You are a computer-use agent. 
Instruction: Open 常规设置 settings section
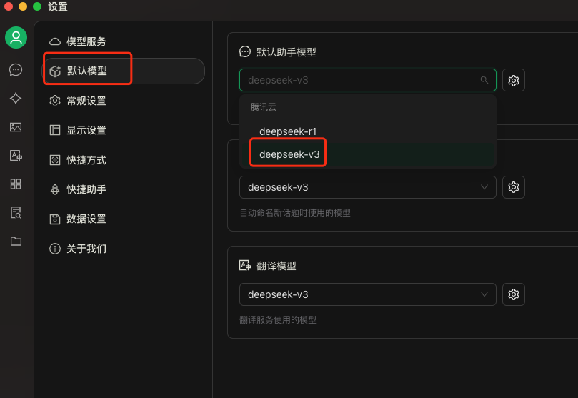coord(124,101)
